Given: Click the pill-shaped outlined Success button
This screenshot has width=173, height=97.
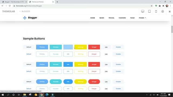Looking at the screenshot, I should [56, 89].
